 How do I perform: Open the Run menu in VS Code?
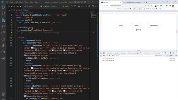coord(36,2)
